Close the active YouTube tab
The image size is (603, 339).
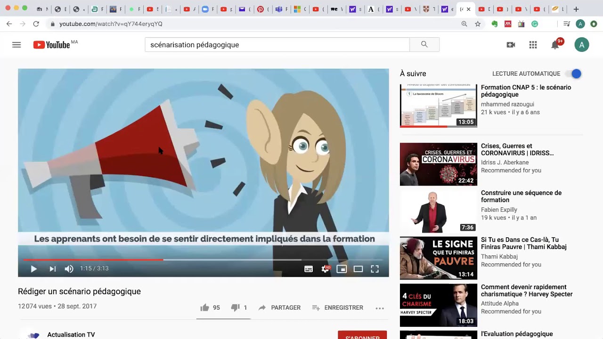click(x=468, y=9)
